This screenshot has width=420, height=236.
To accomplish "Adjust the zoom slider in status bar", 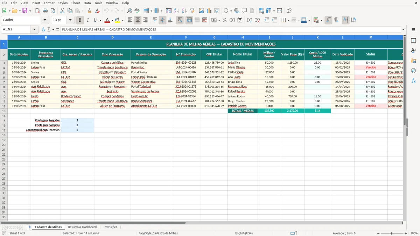I will click(391, 233).
